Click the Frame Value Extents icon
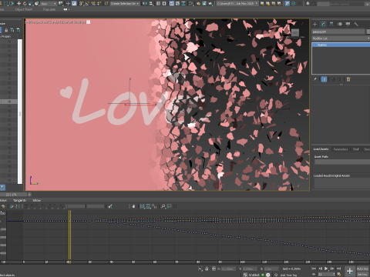 point(148,206)
